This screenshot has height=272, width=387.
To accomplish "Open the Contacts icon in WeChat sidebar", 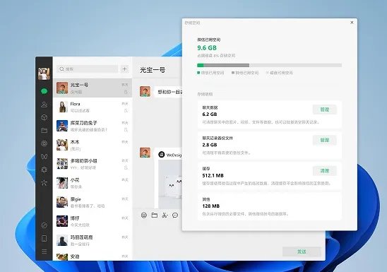I will [44, 105].
